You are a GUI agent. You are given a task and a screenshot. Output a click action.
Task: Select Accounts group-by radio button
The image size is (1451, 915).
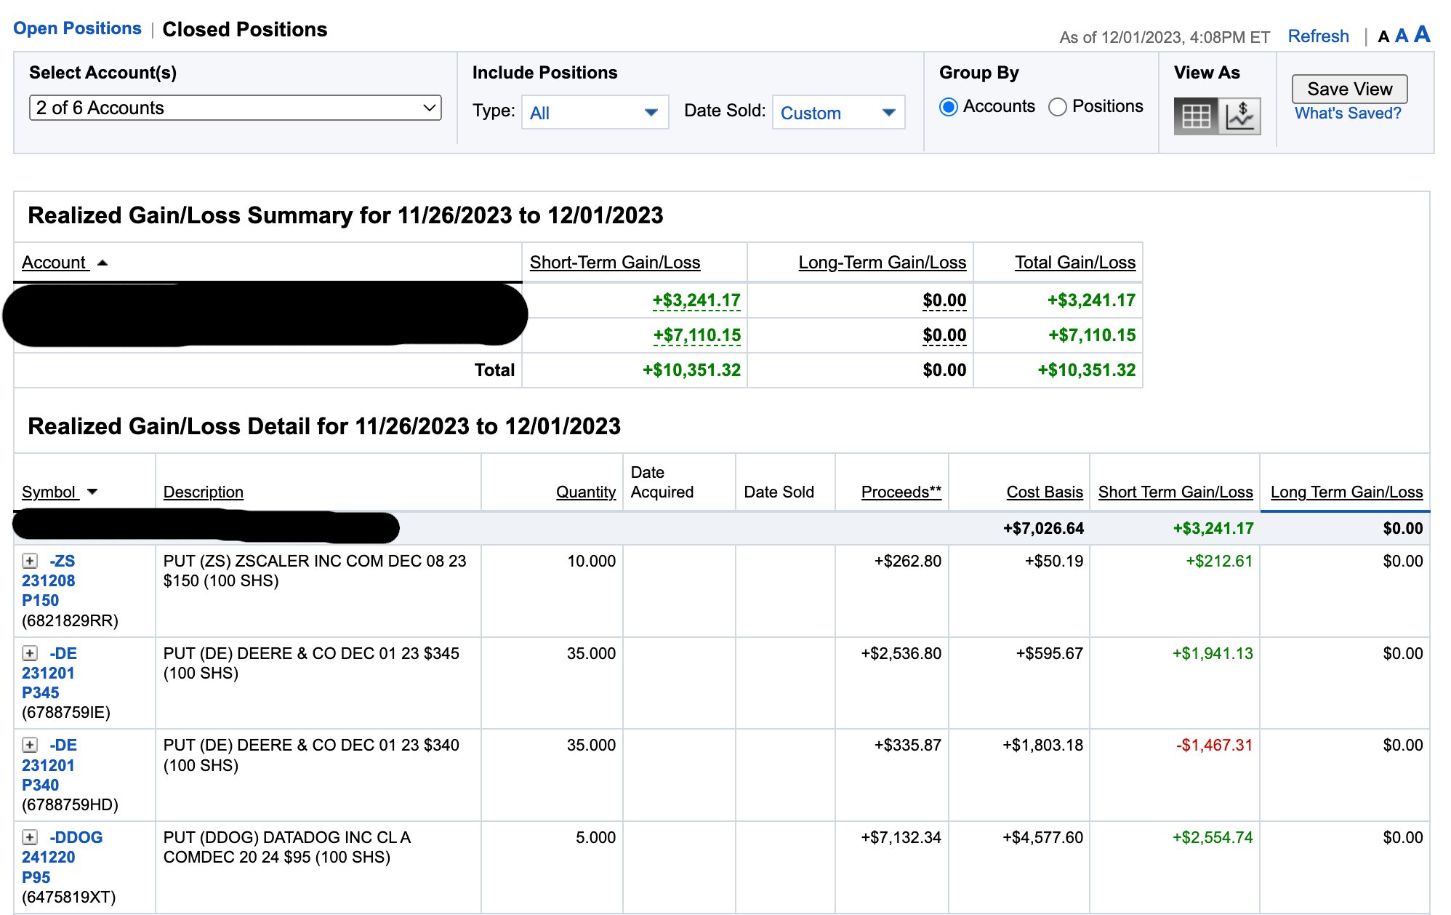coord(949,107)
